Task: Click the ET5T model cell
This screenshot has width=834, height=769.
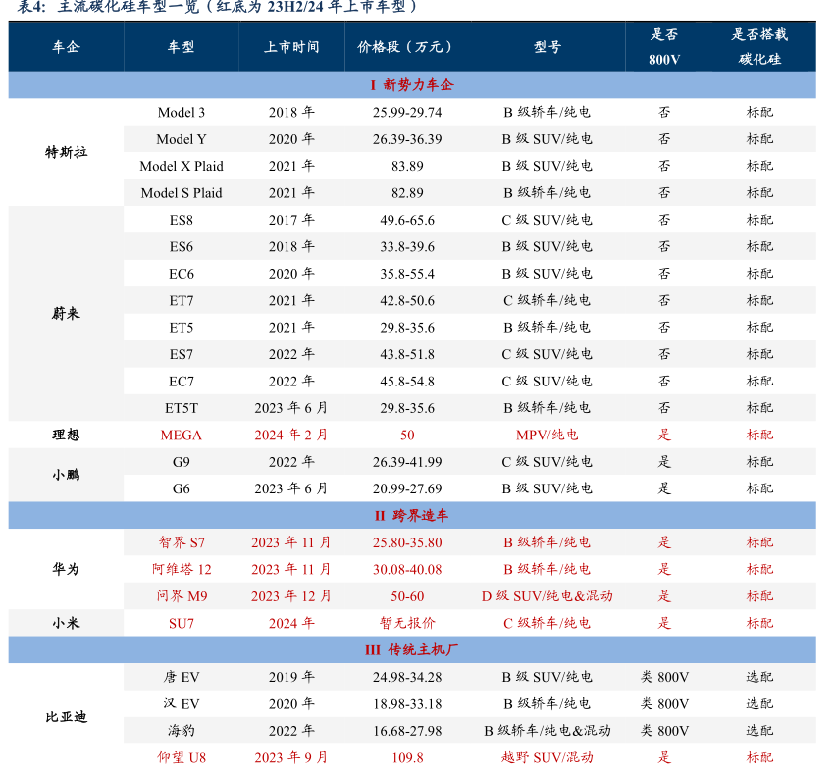Action: click(182, 408)
